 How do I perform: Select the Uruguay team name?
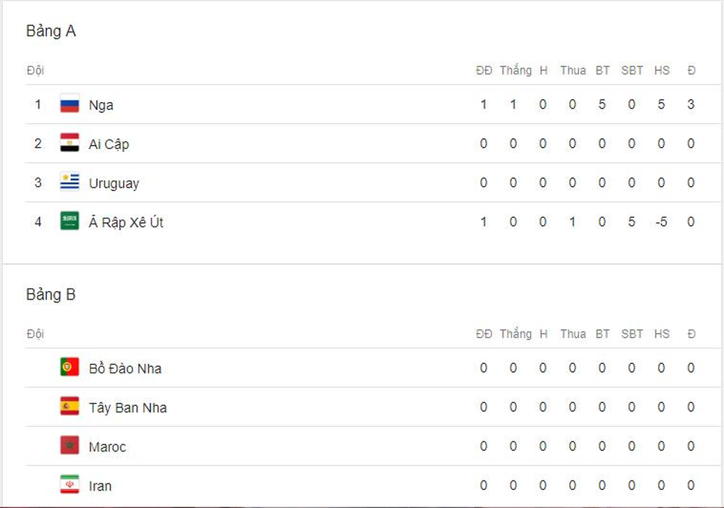114,184
